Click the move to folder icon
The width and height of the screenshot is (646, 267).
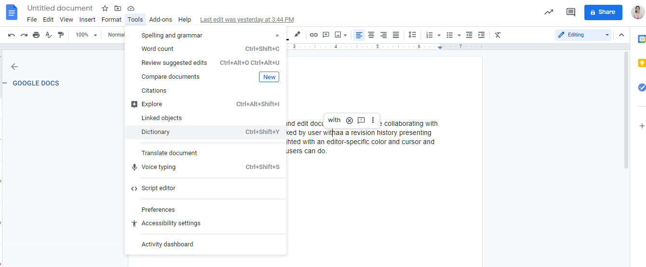[x=118, y=8]
